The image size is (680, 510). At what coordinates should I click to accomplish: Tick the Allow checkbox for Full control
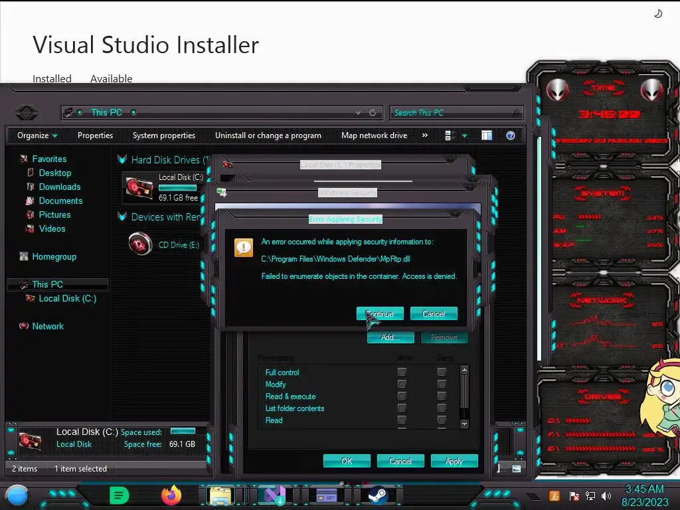402,372
